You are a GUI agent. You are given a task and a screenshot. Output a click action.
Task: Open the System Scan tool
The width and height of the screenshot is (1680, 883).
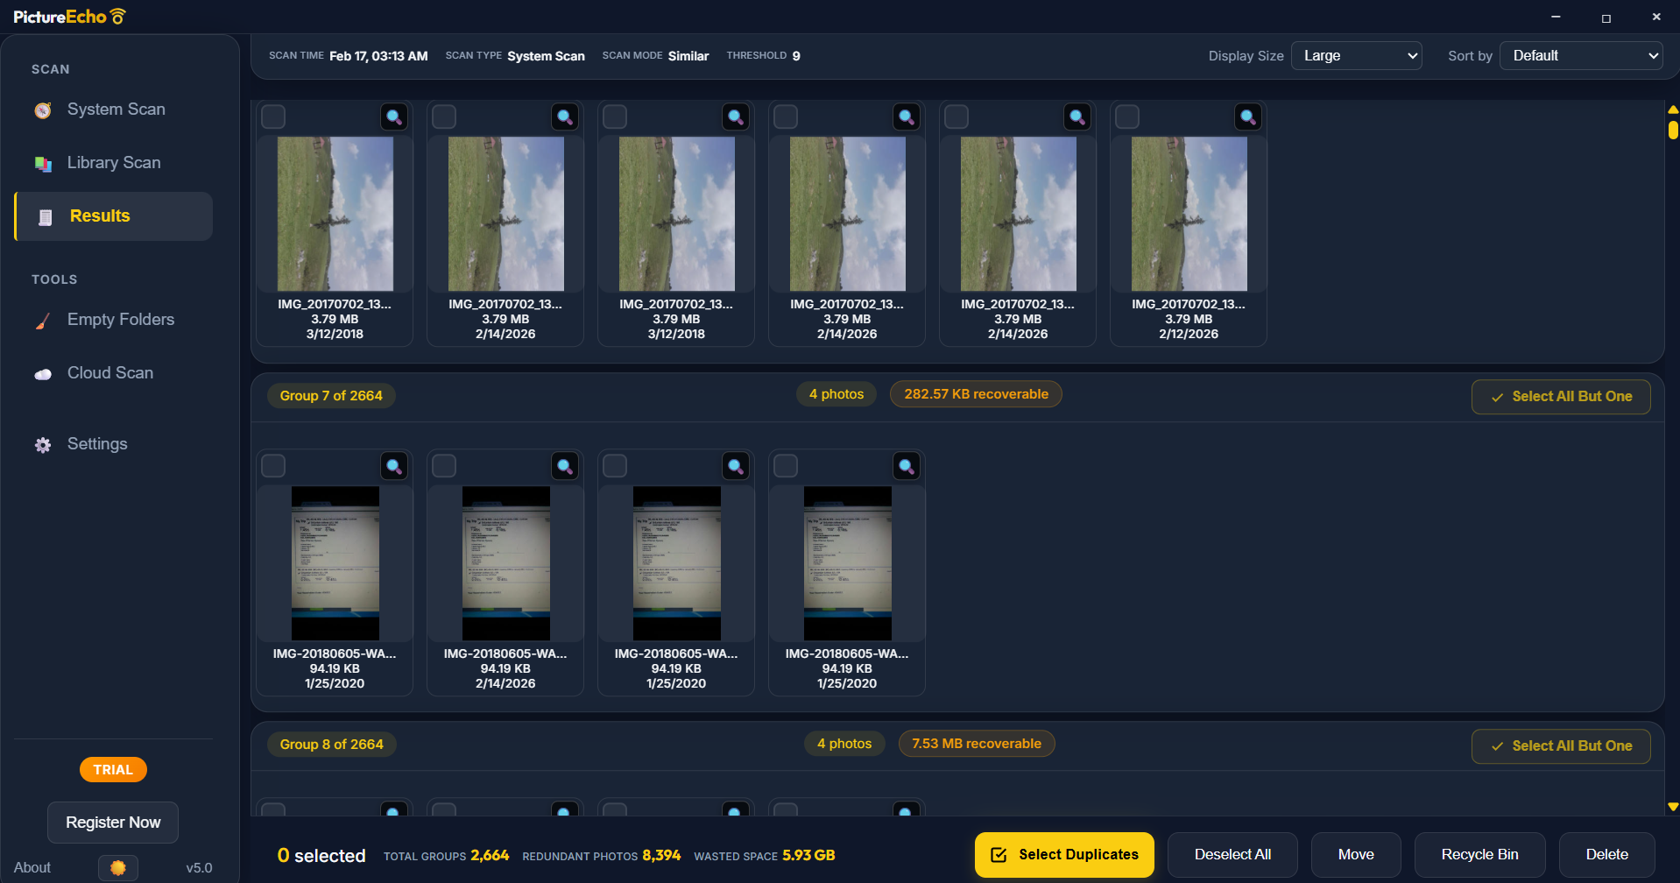pyautogui.click(x=115, y=109)
